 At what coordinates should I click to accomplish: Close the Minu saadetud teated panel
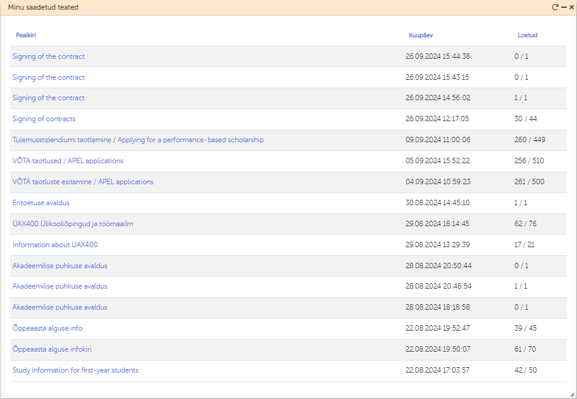click(572, 7)
